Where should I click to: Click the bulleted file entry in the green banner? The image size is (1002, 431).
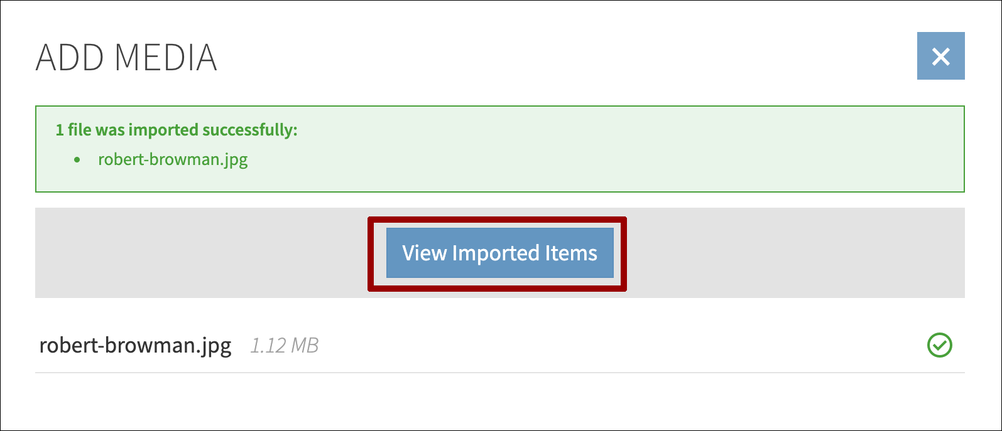[173, 159]
